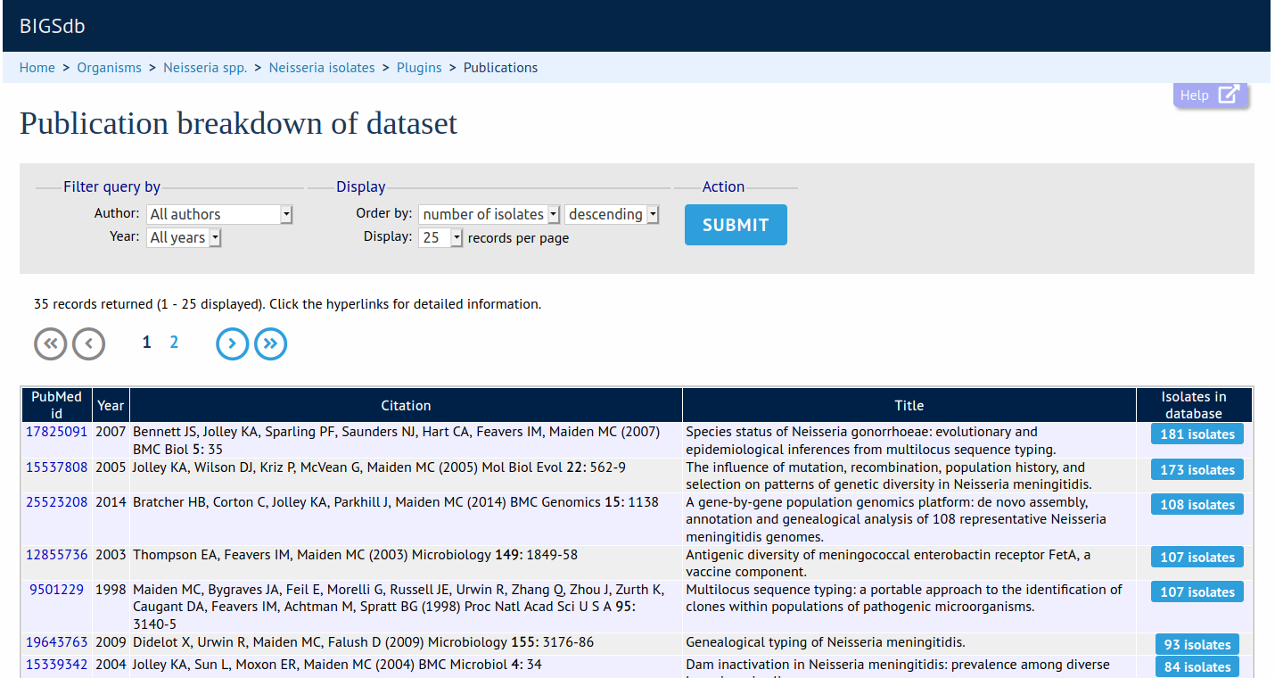1275x678 pixels.
Task: Go to Neisseria isolates breadcrumb
Action: (322, 68)
